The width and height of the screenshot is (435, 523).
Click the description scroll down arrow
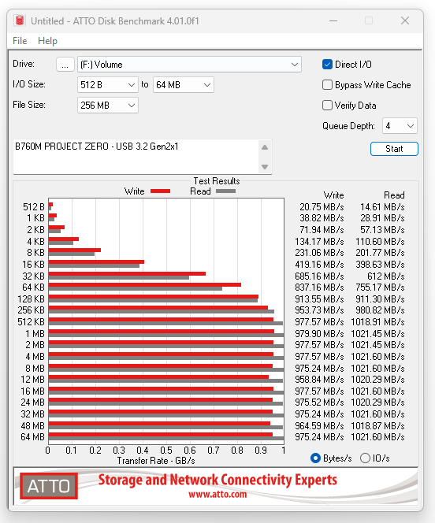click(x=265, y=166)
